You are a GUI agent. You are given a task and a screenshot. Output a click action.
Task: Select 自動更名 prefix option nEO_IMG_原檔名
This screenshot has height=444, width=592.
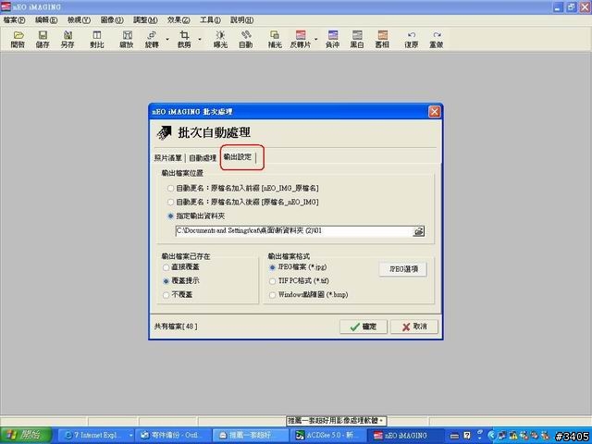coord(242,188)
